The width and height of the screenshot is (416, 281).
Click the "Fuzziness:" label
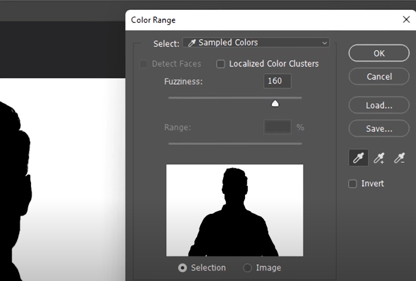[183, 81]
